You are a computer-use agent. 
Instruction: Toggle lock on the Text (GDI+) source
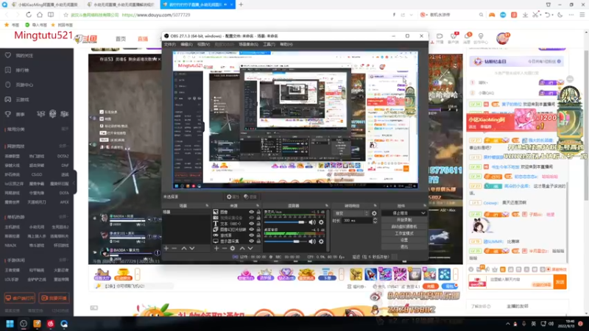click(258, 224)
